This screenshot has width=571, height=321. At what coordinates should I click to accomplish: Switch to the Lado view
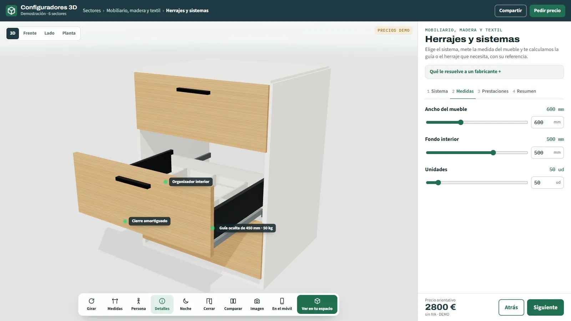(x=49, y=33)
